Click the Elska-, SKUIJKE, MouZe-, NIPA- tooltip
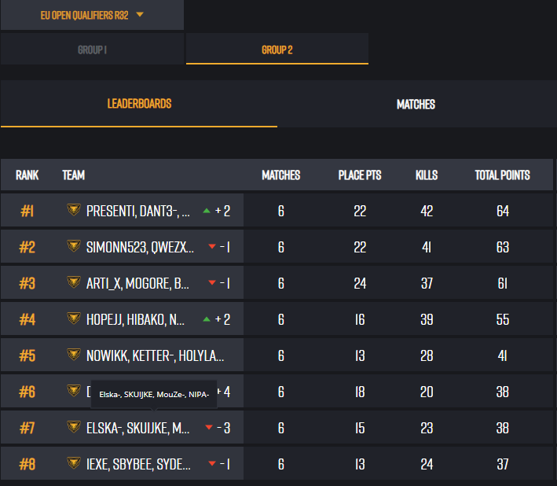Viewport: 557px width, 486px height. point(154,394)
